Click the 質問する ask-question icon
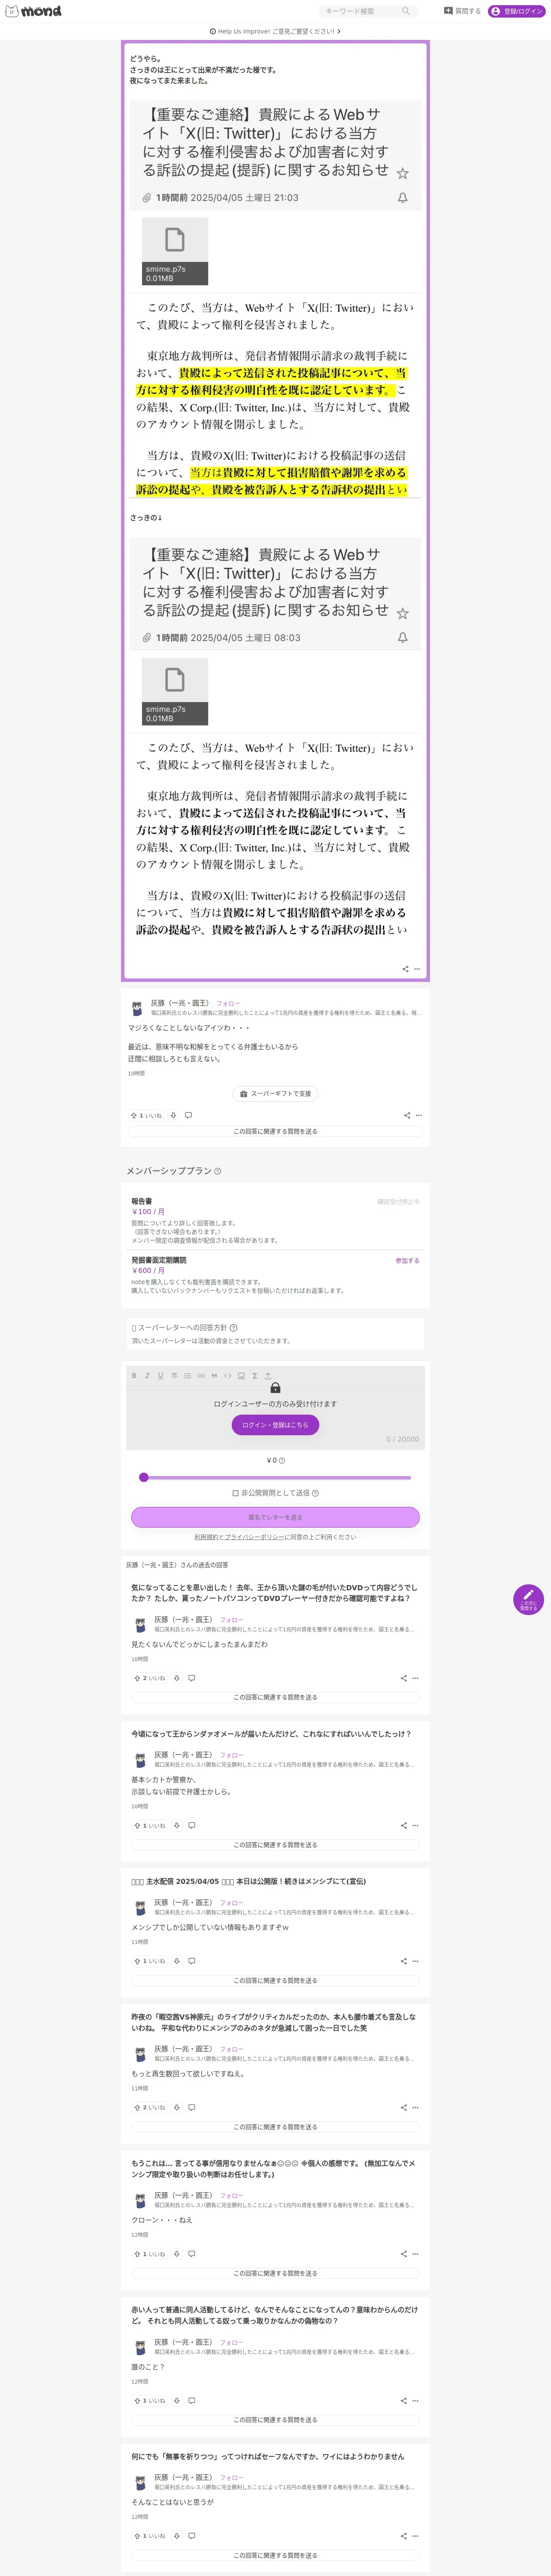 (x=448, y=11)
